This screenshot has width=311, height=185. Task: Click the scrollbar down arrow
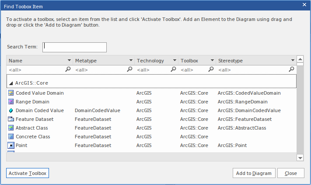(300, 158)
